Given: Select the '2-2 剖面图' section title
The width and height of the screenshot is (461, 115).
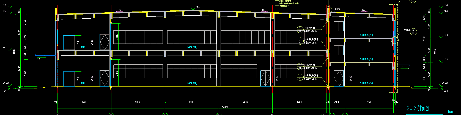Looking at the screenshot, I should 418,109.
